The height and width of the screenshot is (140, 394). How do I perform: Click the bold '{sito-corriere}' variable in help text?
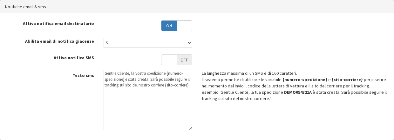point(347,80)
